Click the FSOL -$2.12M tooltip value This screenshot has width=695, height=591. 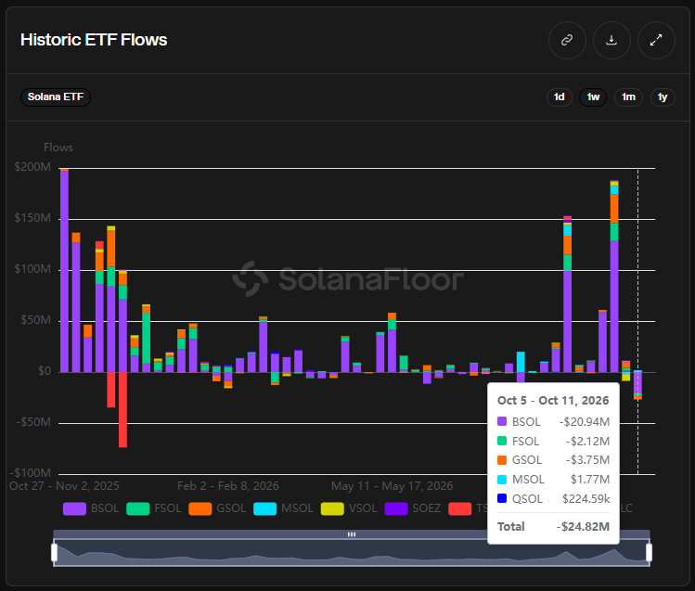(x=587, y=442)
